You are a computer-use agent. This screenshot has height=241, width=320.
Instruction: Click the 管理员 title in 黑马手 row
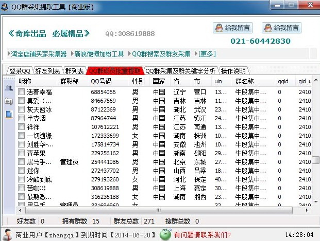click(69, 162)
